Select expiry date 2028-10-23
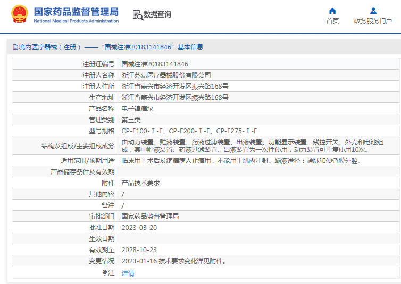Image resolution: width=401 pixels, height=284 pixels. coord(139,250)
